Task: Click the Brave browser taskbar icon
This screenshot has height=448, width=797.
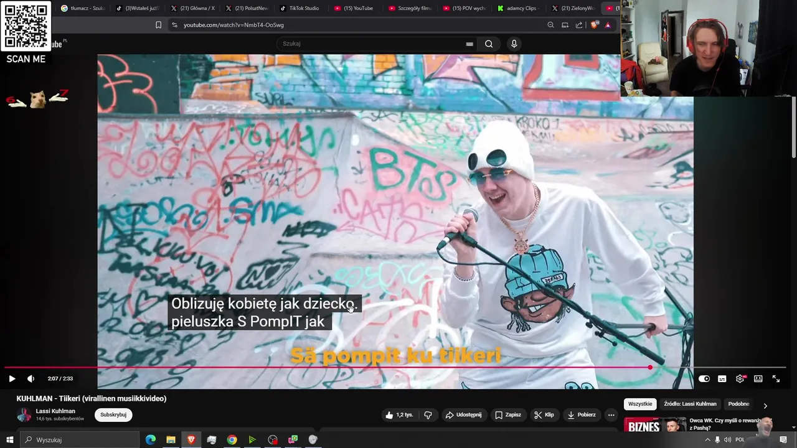Action: [x=191, y=440]
